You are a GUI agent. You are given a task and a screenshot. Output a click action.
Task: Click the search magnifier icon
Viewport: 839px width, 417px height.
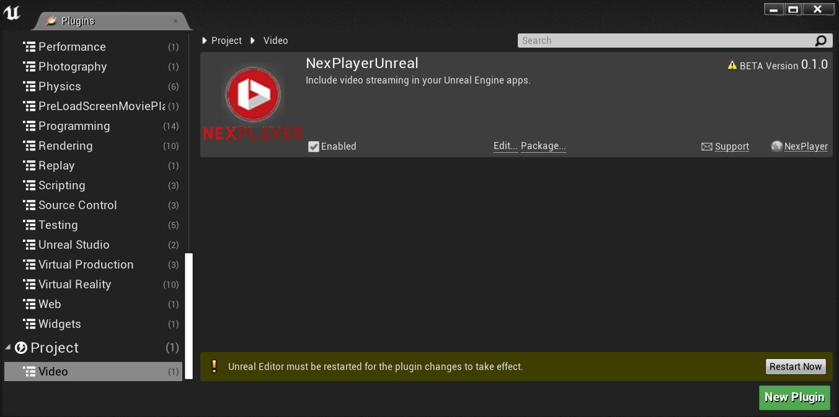click(x=820, y=41)
